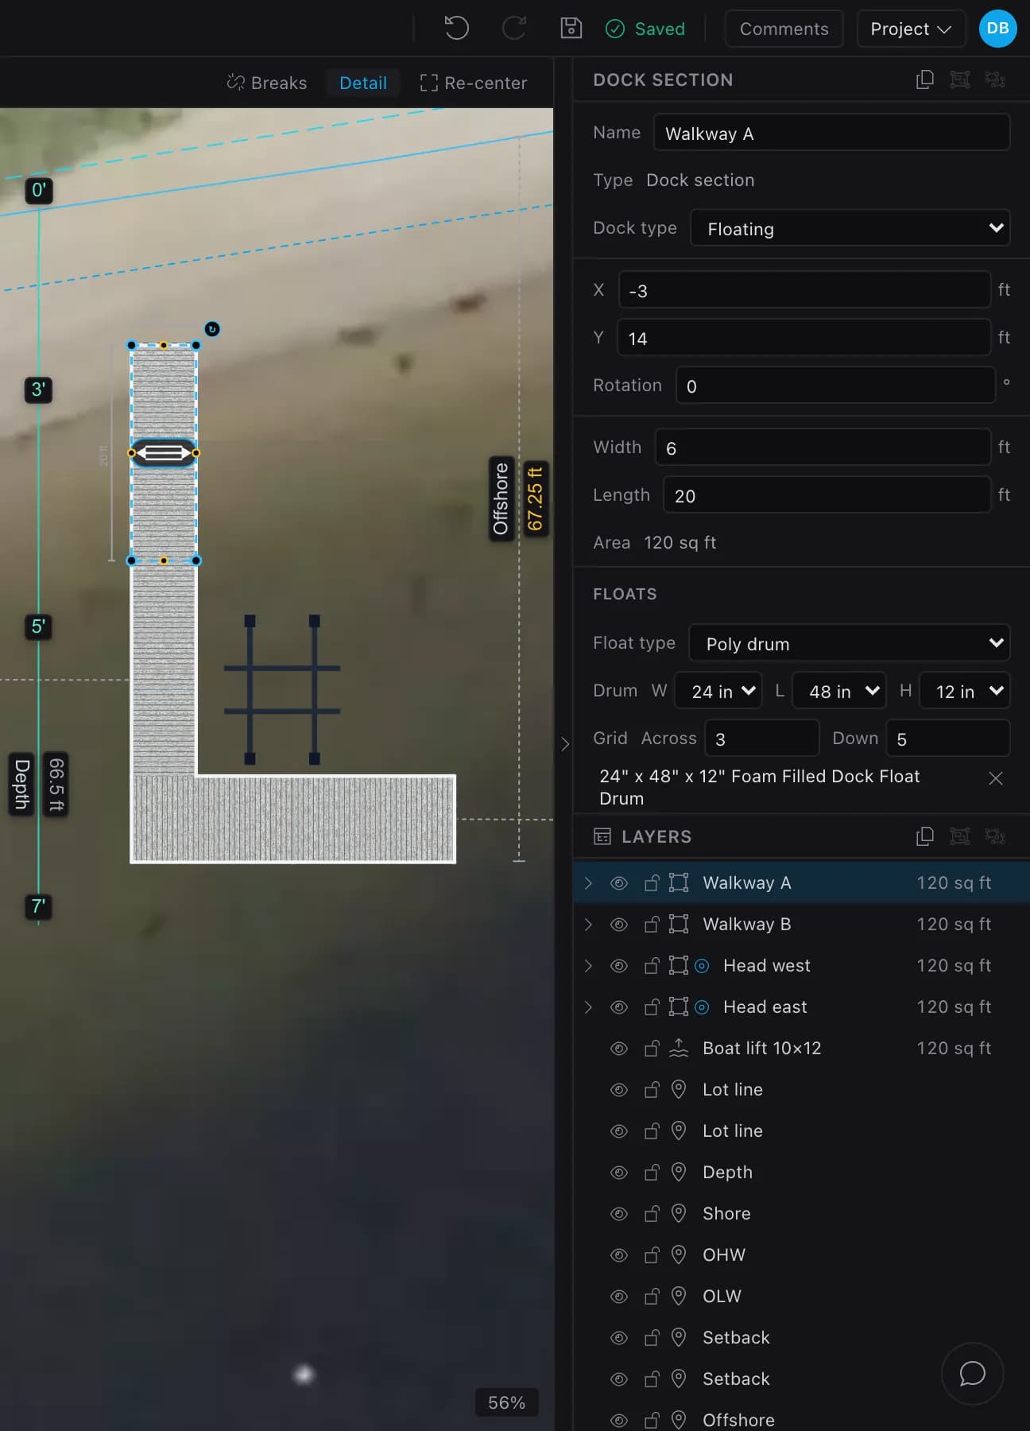The image size is (1030, 1431).
Task: Open the Project menu
Action: (x=911, y=29)
